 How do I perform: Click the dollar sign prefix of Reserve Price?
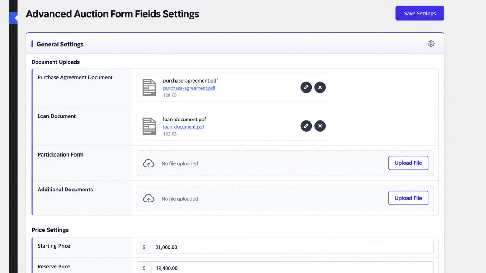144,268
